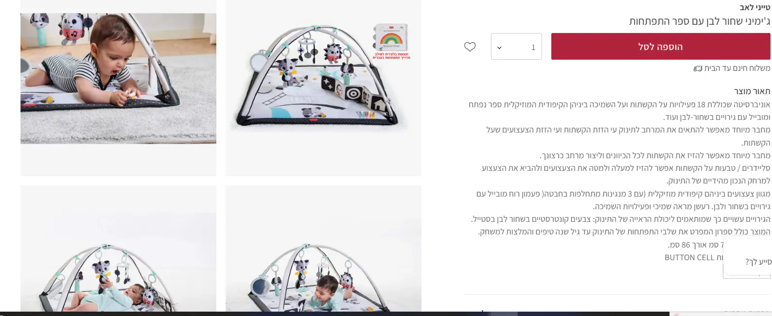Screen dimensions: 772x316
Task: Click the red Hebrew caption under the booklet
Action: [391, 56]
